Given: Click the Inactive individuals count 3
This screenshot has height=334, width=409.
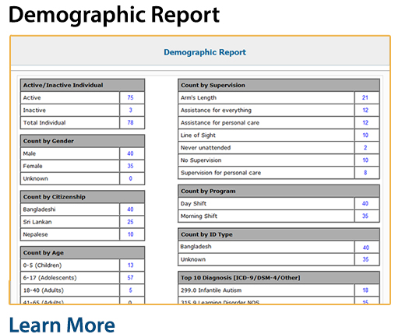Looking at the screenshot, I should (130, 110).
